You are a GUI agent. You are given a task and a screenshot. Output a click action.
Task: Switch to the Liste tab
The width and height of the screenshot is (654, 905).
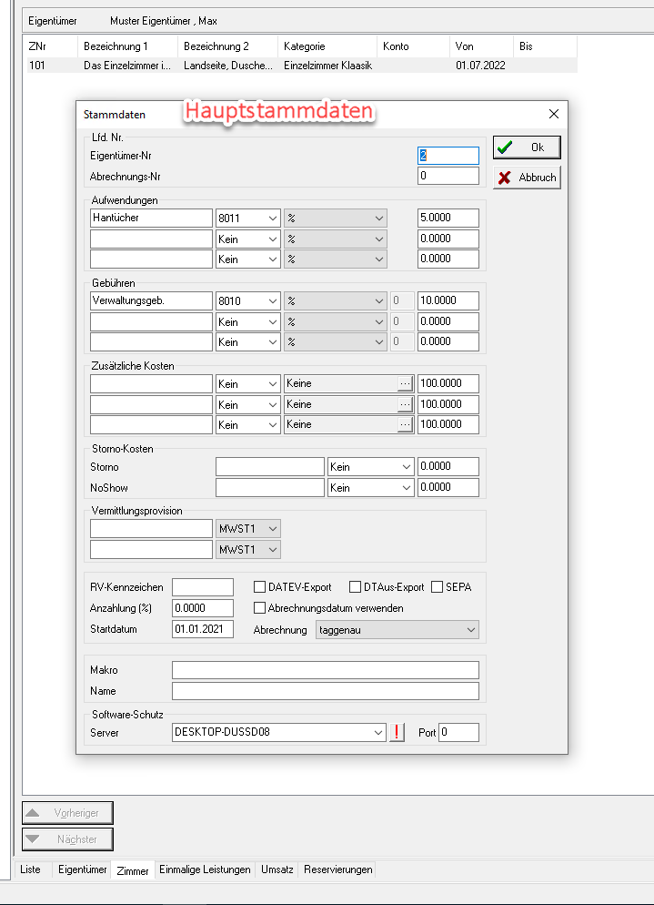point(31,869)
